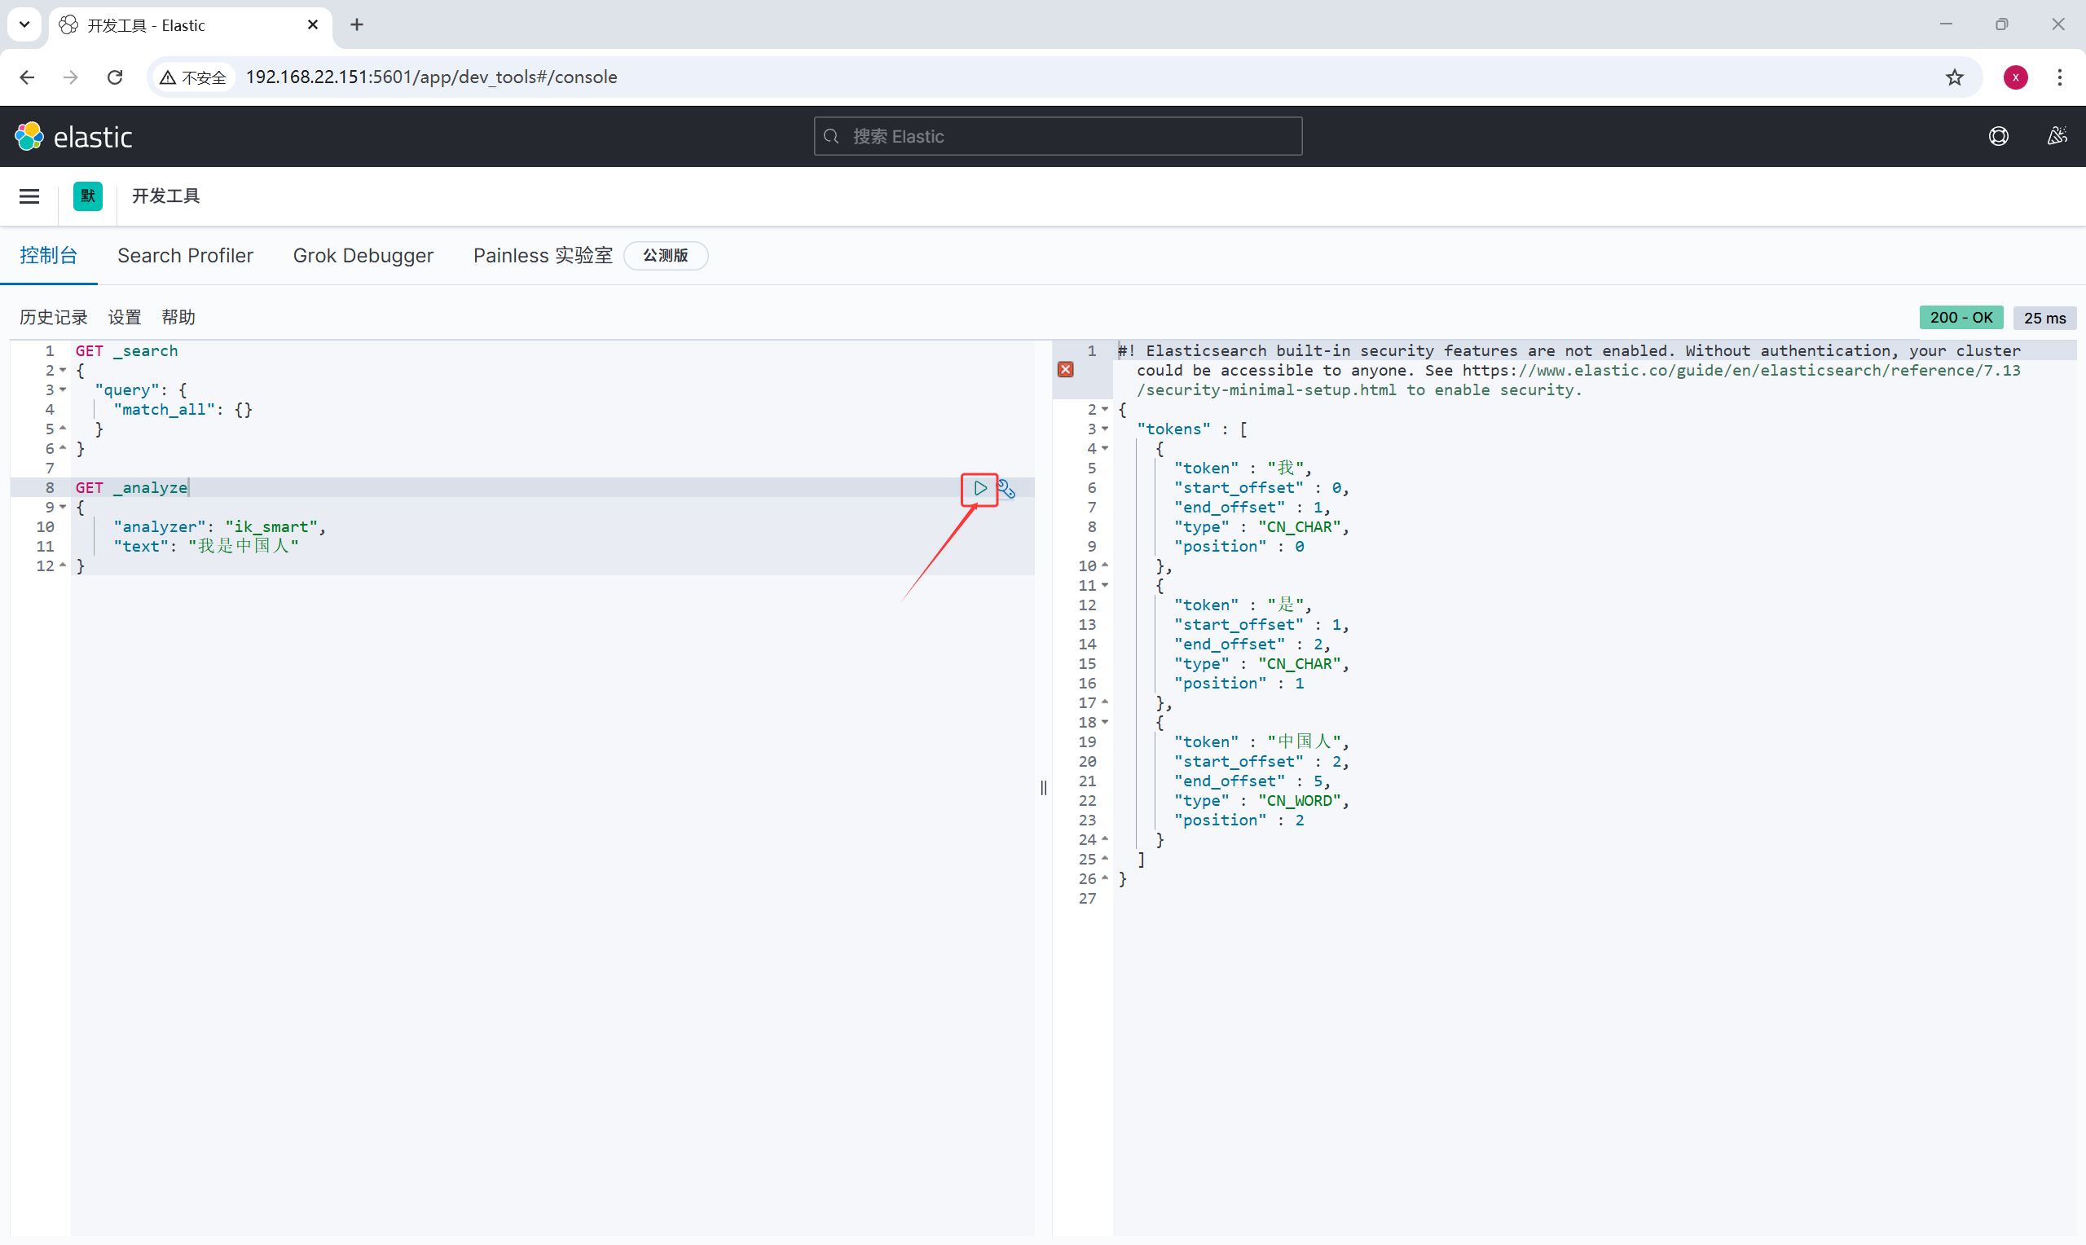
Task: Collapse the "tokens" array at output line 3
Action: click(1106, 429)
